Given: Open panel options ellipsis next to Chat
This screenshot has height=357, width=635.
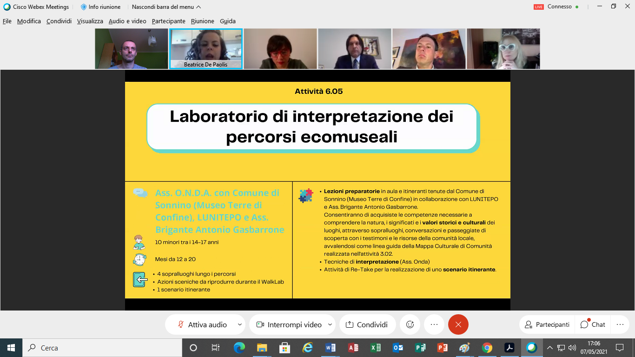Looking at the screenshot, I should (620, 324).
